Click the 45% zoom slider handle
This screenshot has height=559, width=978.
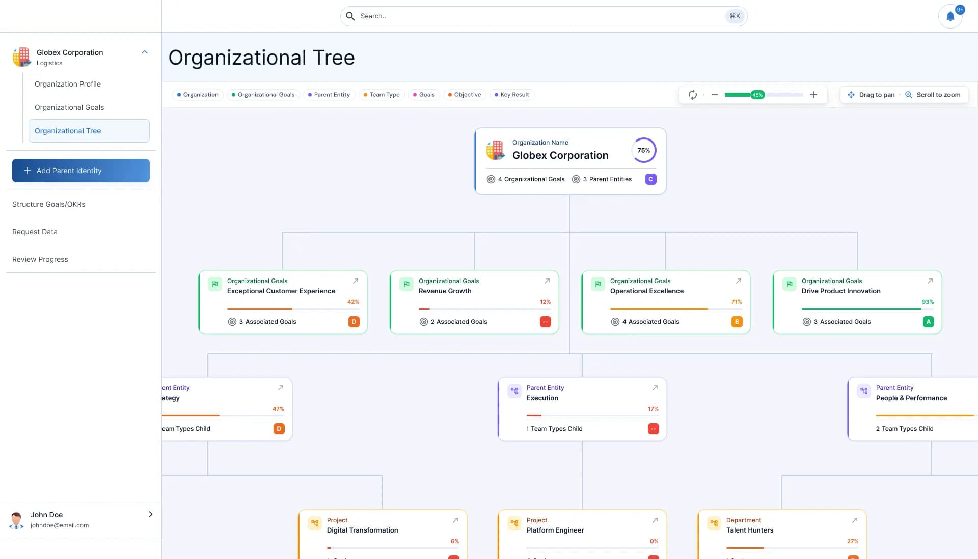[x=757, y=95]
